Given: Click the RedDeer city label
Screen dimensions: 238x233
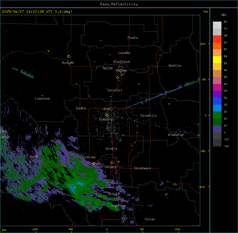Looking at the screenshot, I should pos(121,71).
